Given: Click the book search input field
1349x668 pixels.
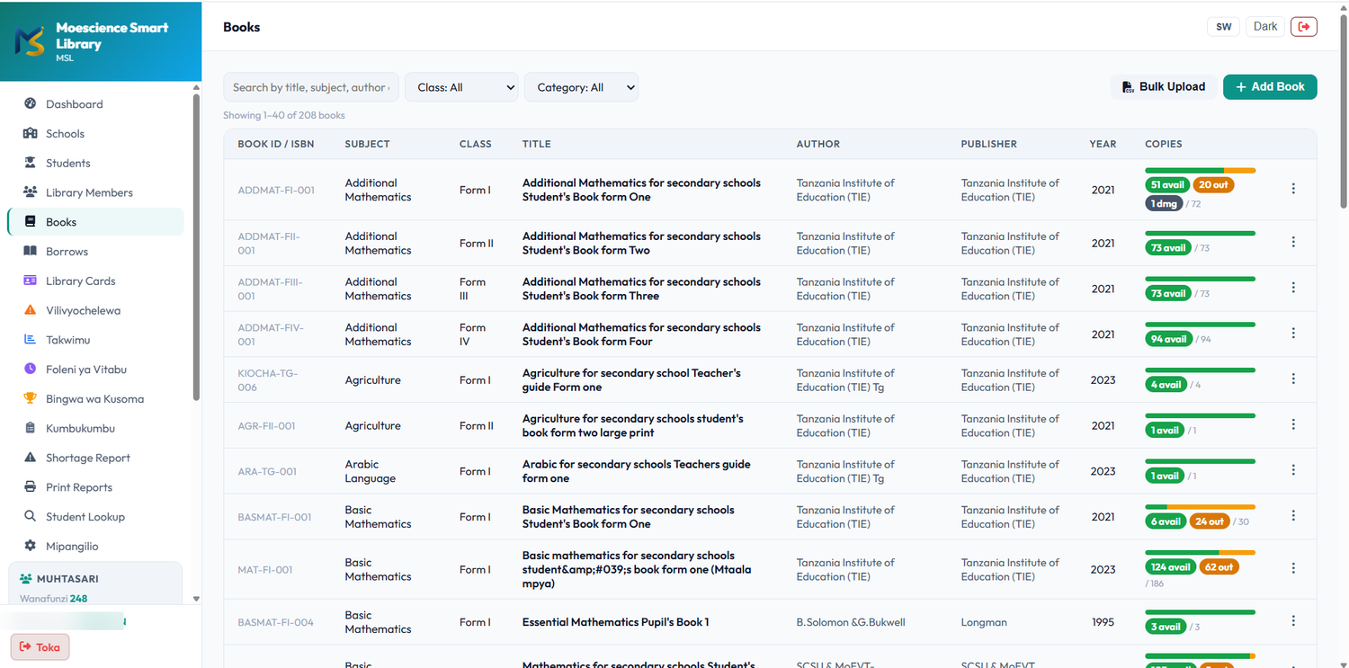Looking at the screenshot, I should 311,87.
